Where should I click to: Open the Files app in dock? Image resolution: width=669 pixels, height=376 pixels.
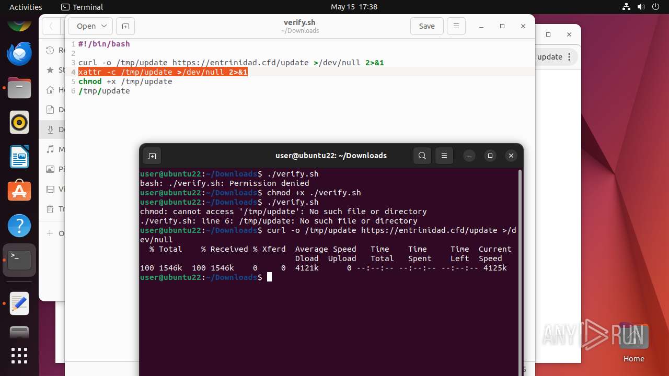(x=19, y=88)
